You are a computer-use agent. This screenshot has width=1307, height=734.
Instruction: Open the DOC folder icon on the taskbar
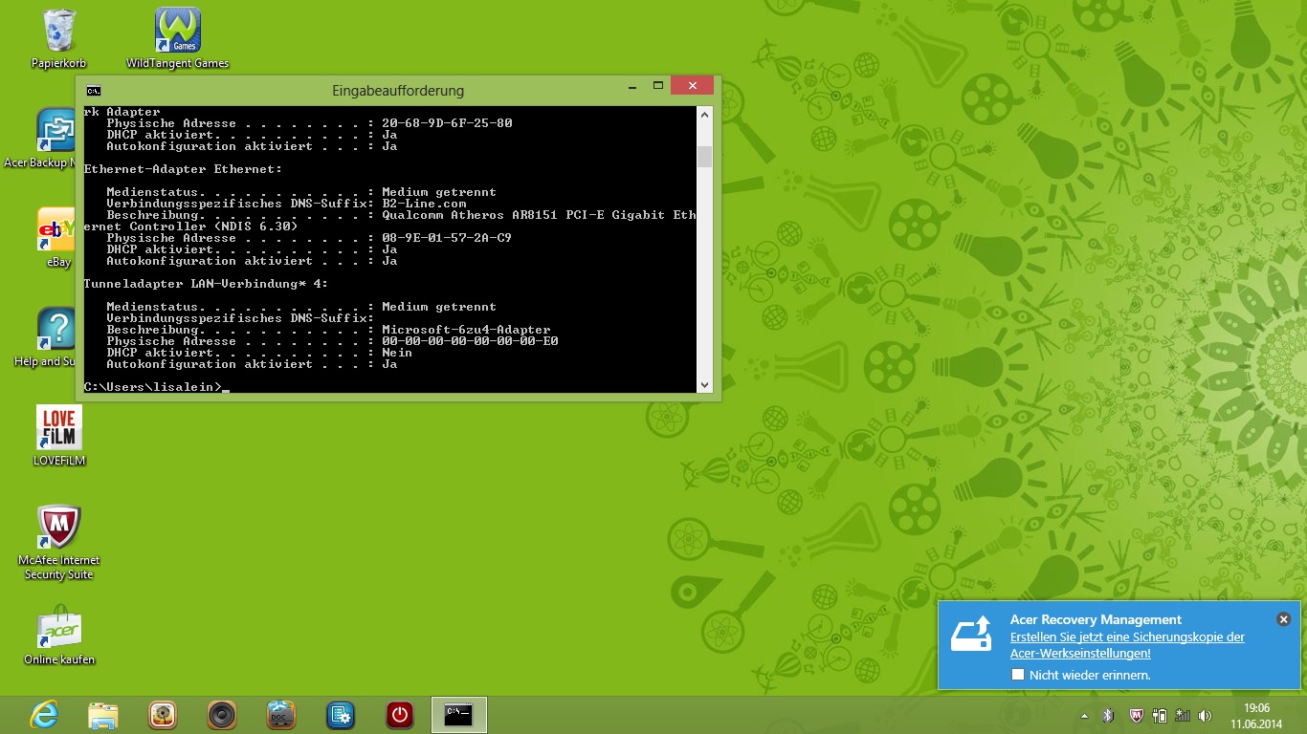[x=281, y=715]
